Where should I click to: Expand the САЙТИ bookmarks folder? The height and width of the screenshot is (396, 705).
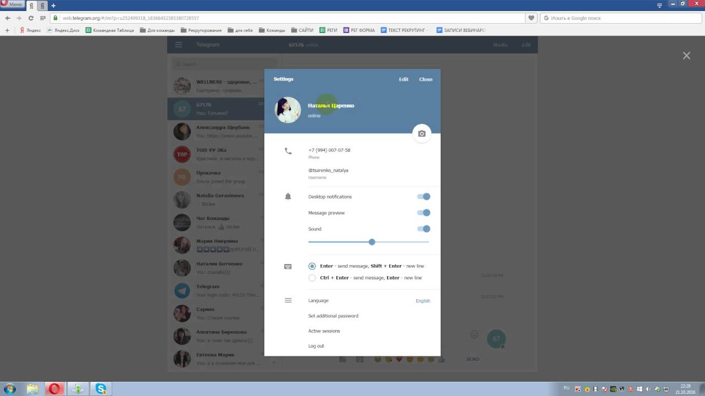coord(302,30)
